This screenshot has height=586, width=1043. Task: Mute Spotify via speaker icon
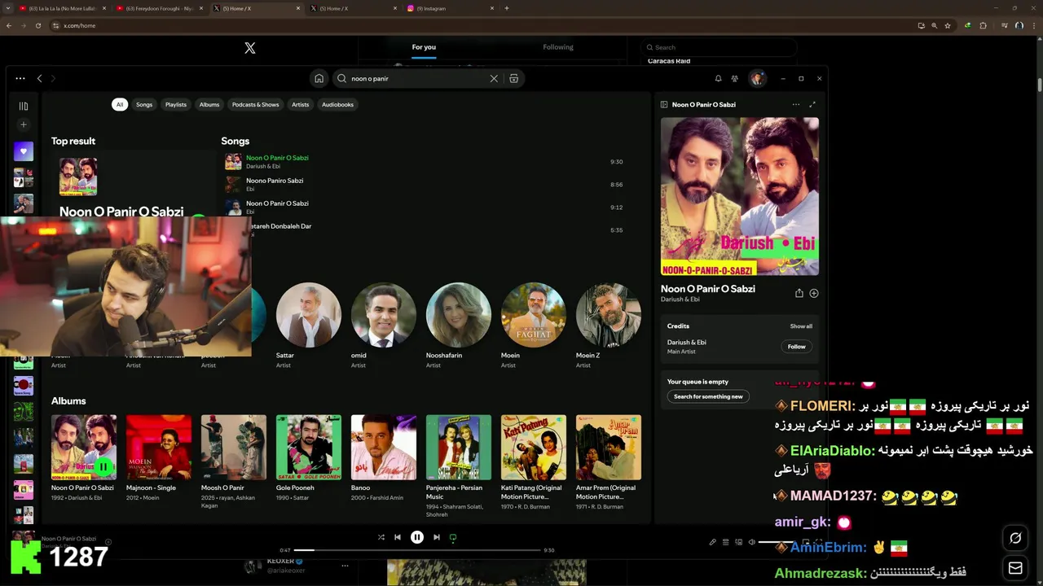pyautogui.click(x=752, y=542)
